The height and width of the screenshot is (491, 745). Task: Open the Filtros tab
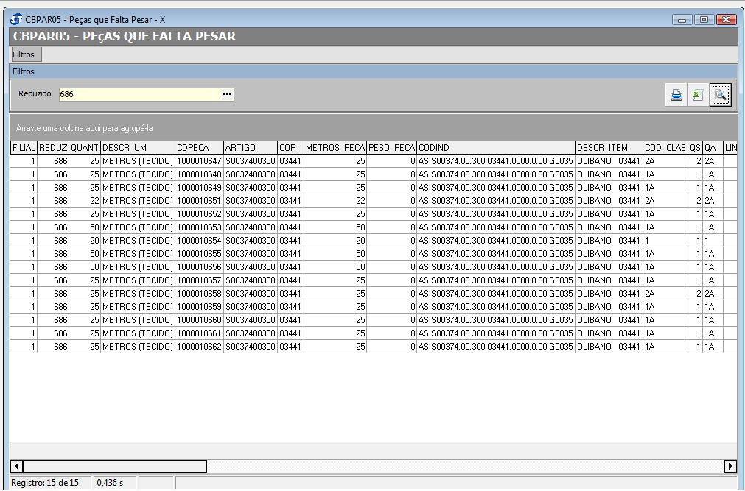click(24, 54)
